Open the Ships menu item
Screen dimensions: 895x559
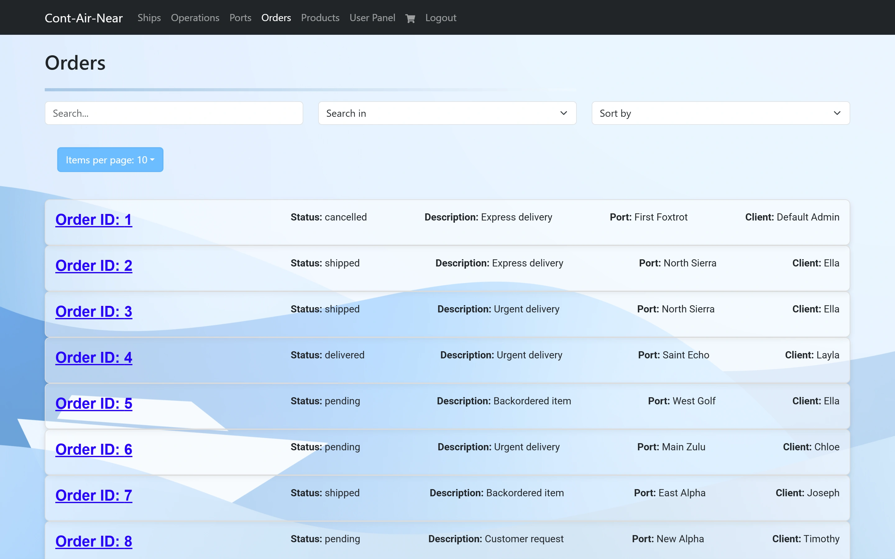[149, 18]
